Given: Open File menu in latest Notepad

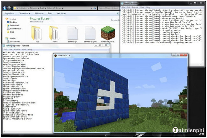Looking at the screenshot, I should click(x=123, y=7).
